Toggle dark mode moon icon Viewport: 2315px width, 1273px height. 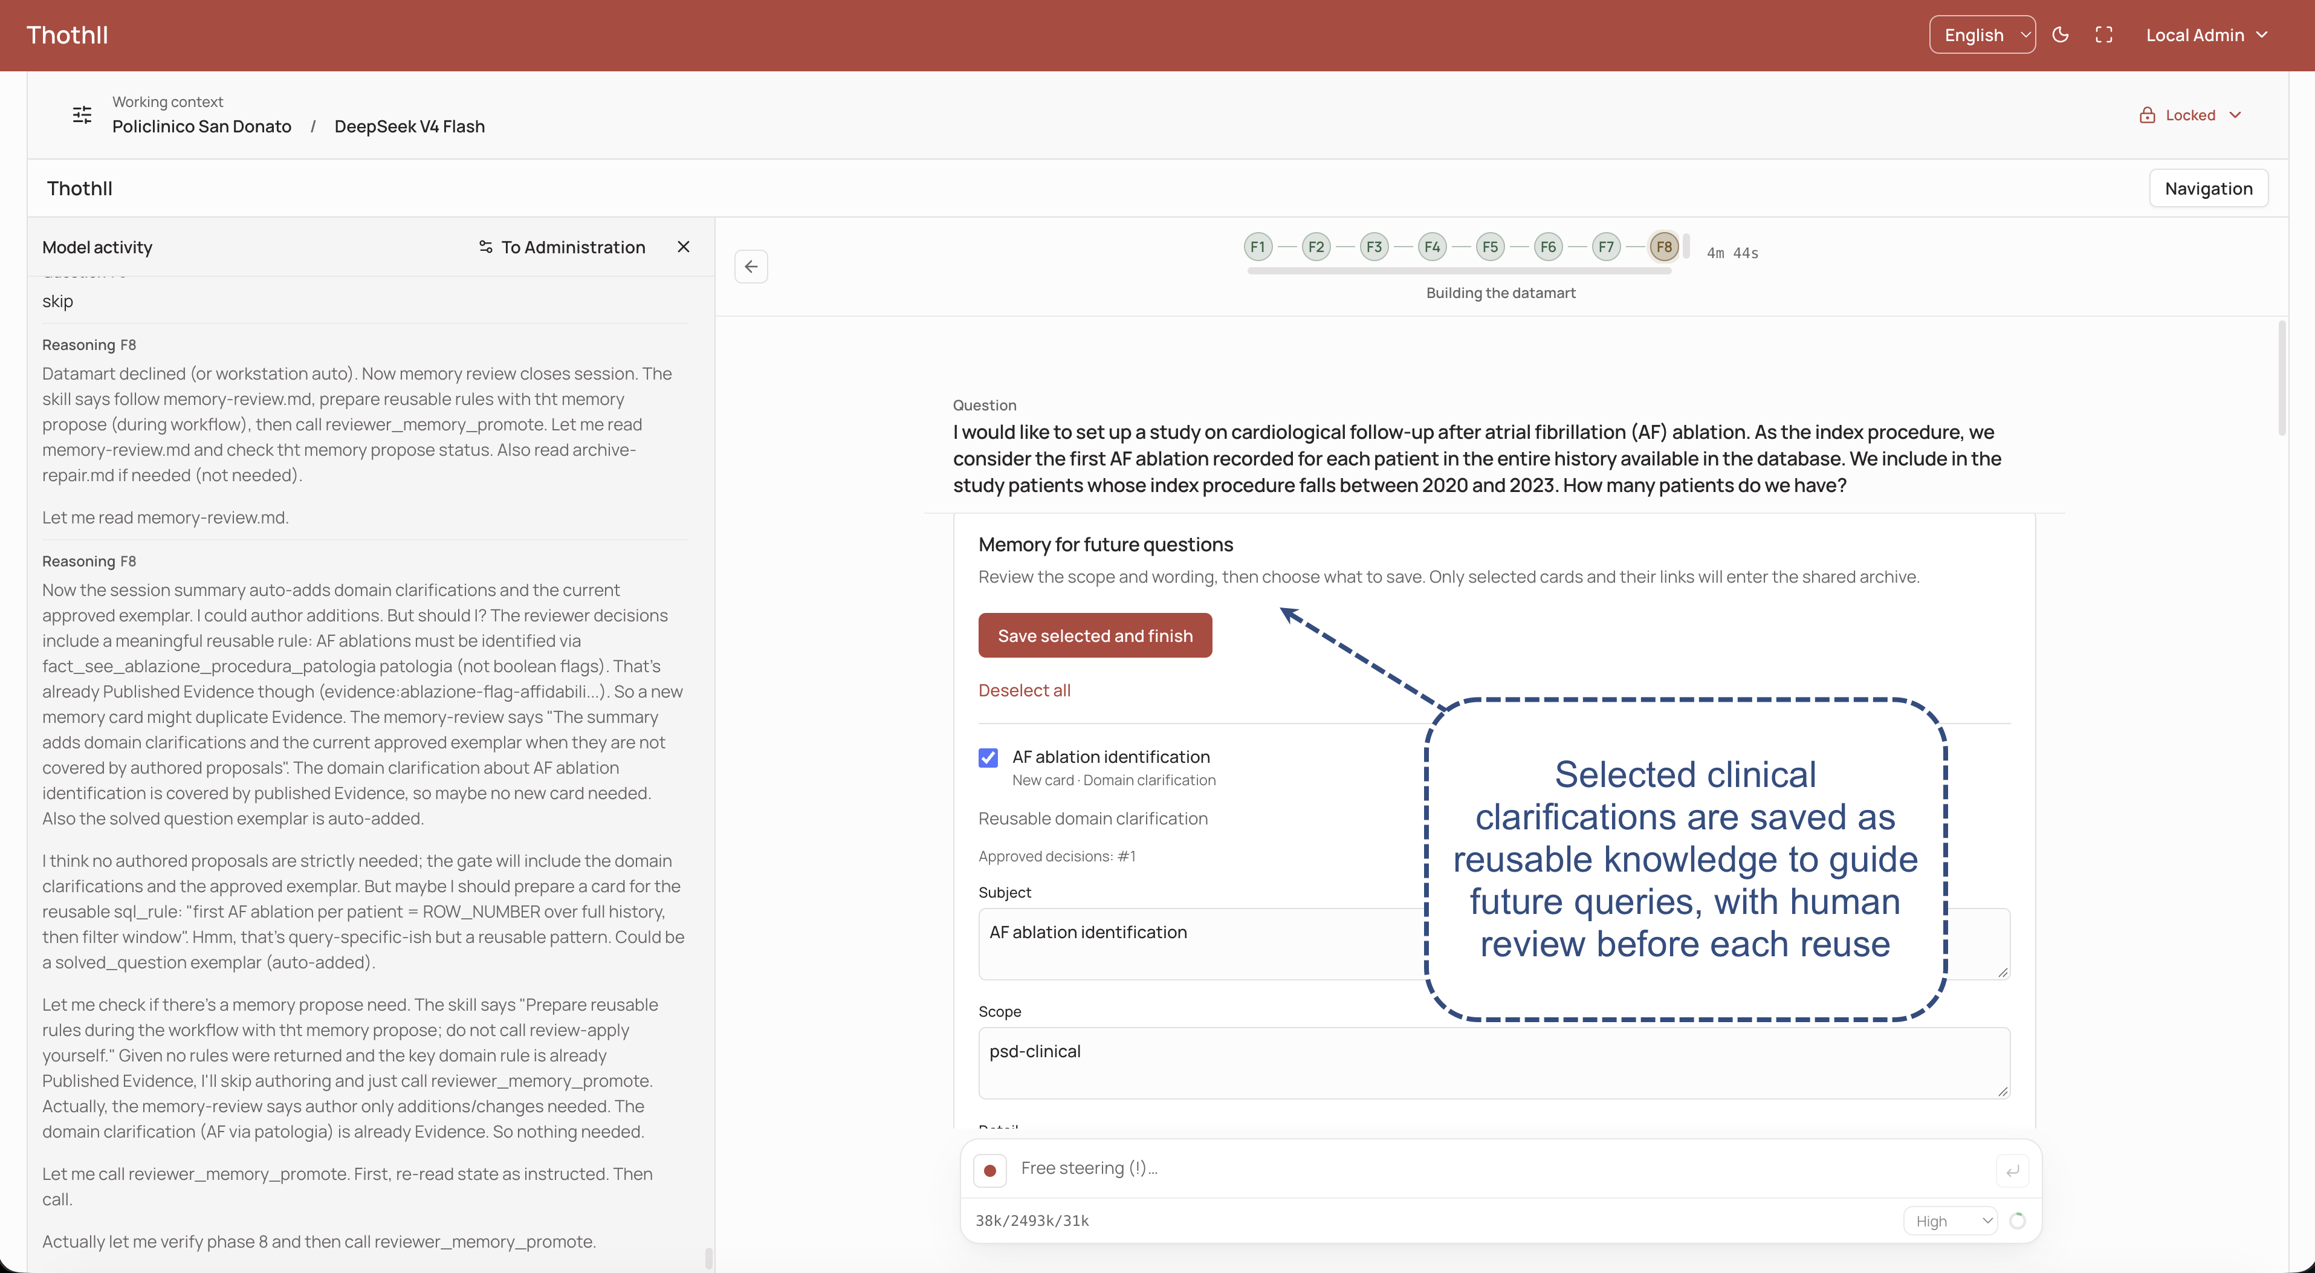pyautogui.click(x=2061, y=35)
